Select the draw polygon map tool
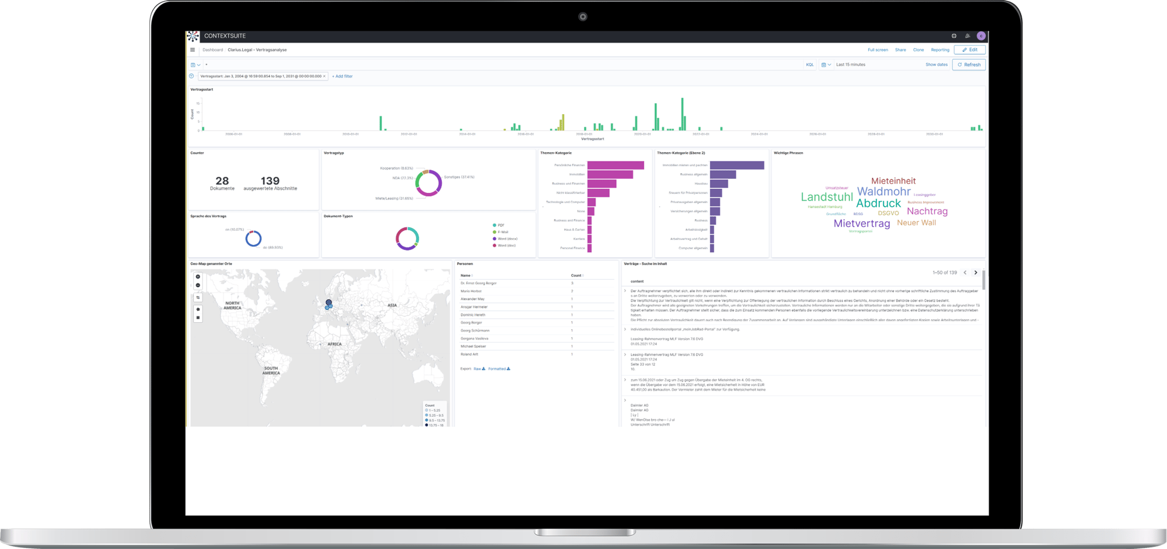Image resolution: width=1167 pixels, height=549 pixels. (198, 309)
